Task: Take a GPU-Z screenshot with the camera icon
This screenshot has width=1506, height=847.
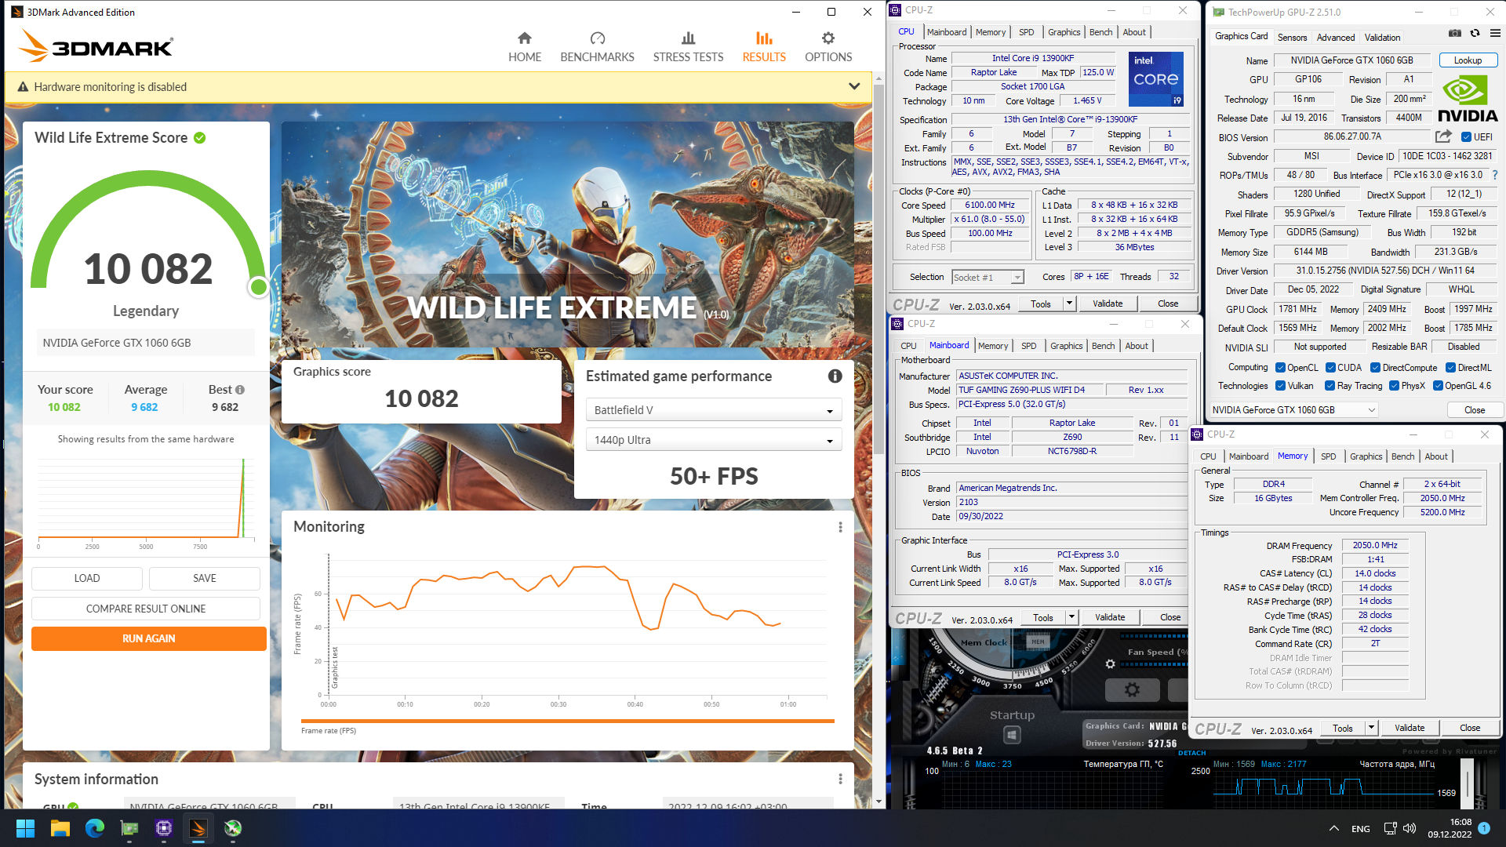Action: (1455, 33)
